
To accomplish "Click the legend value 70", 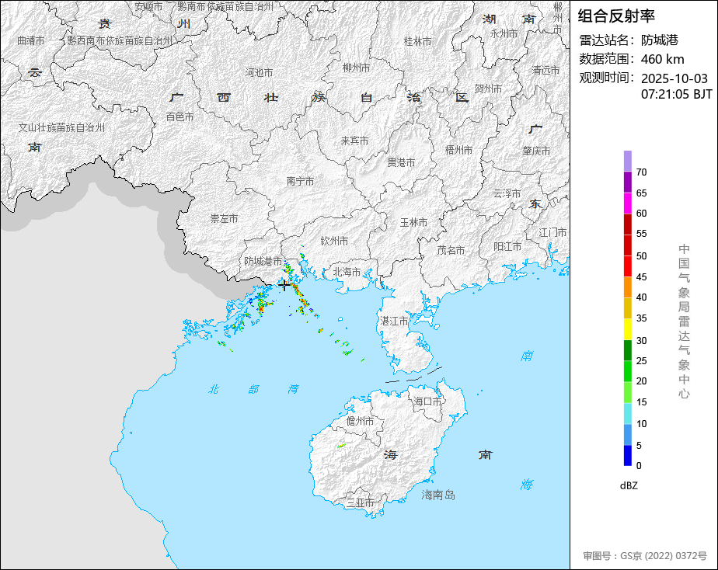I will point(642,172).
